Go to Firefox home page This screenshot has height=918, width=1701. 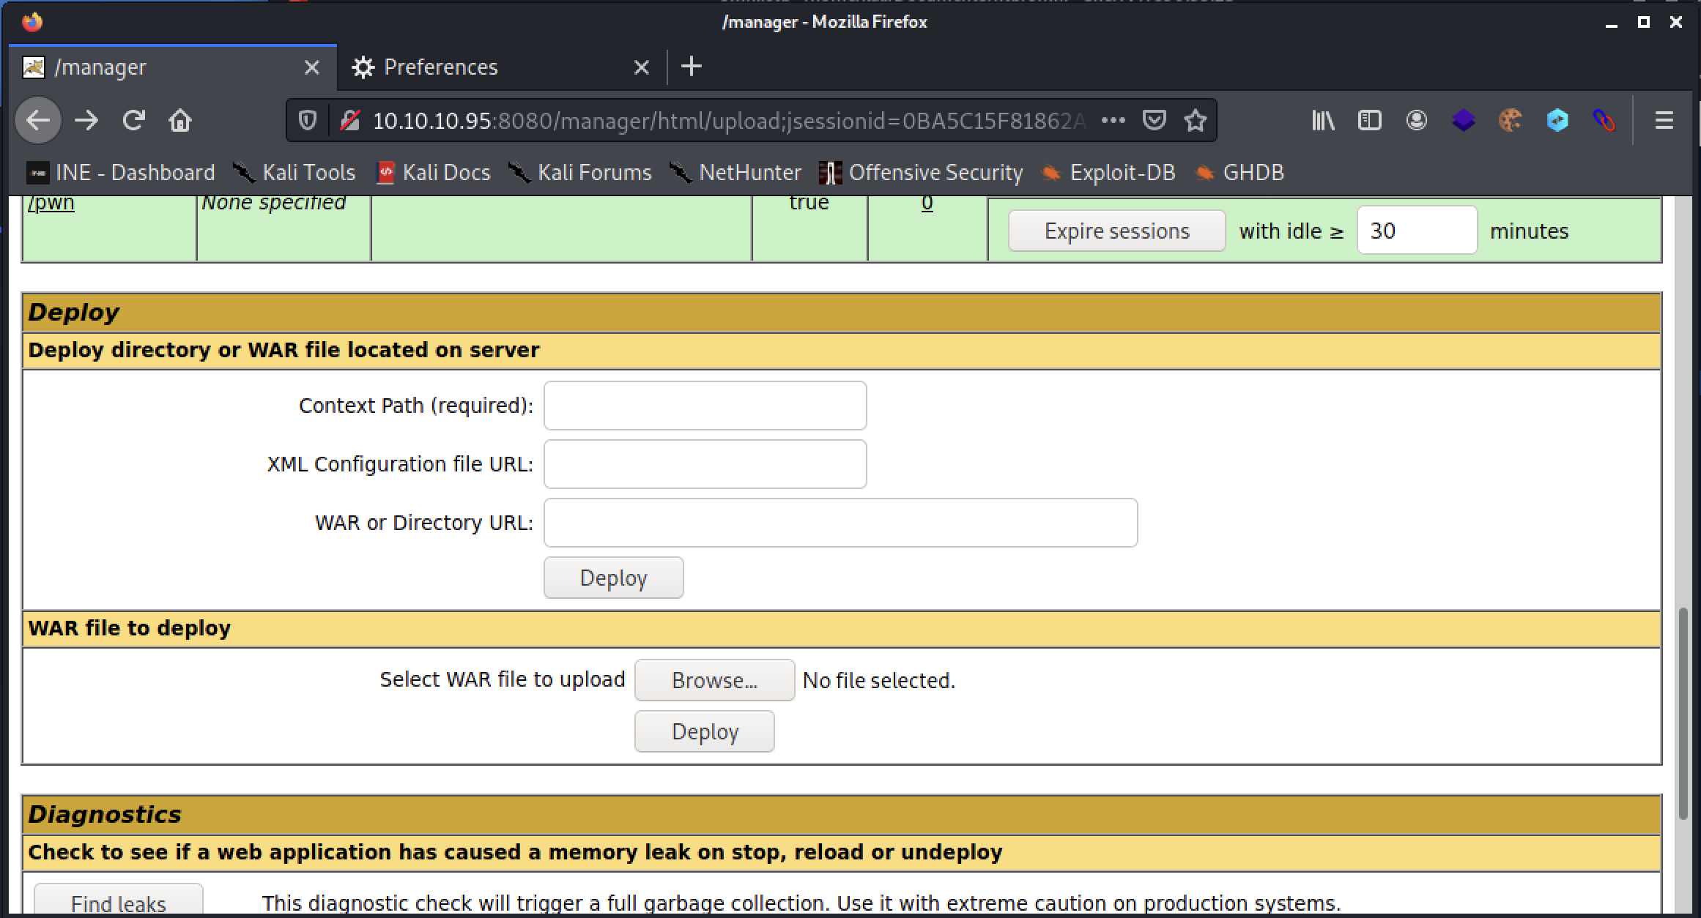(180, 120)
